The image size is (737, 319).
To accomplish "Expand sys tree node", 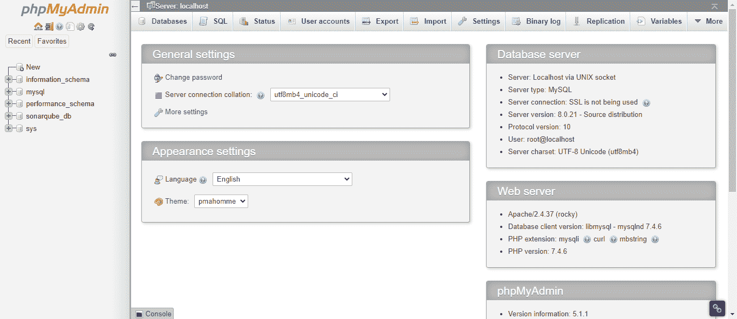I will click(x=8, y=128).
